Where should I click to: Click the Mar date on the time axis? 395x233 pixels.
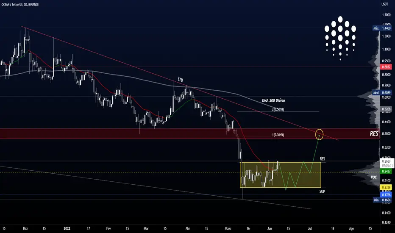pyautogui.click(x=146, y=228)
